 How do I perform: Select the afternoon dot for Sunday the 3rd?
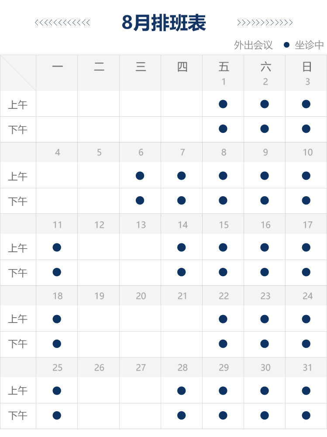[x=306, y=129]
